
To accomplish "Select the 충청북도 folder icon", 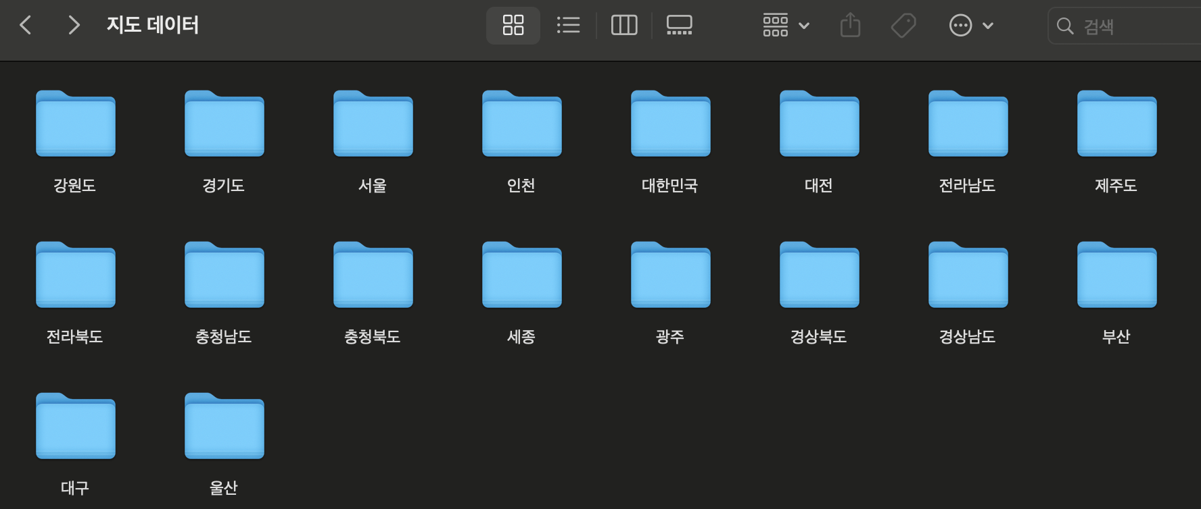I will coord(373,275).
